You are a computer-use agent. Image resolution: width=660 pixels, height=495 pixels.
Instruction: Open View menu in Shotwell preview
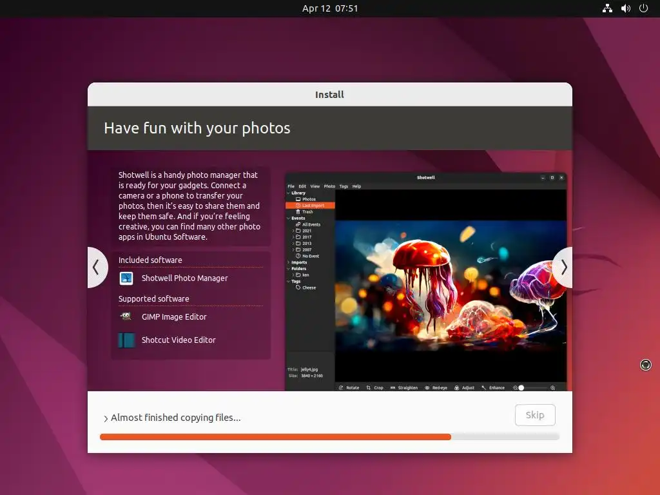(315, 186)
